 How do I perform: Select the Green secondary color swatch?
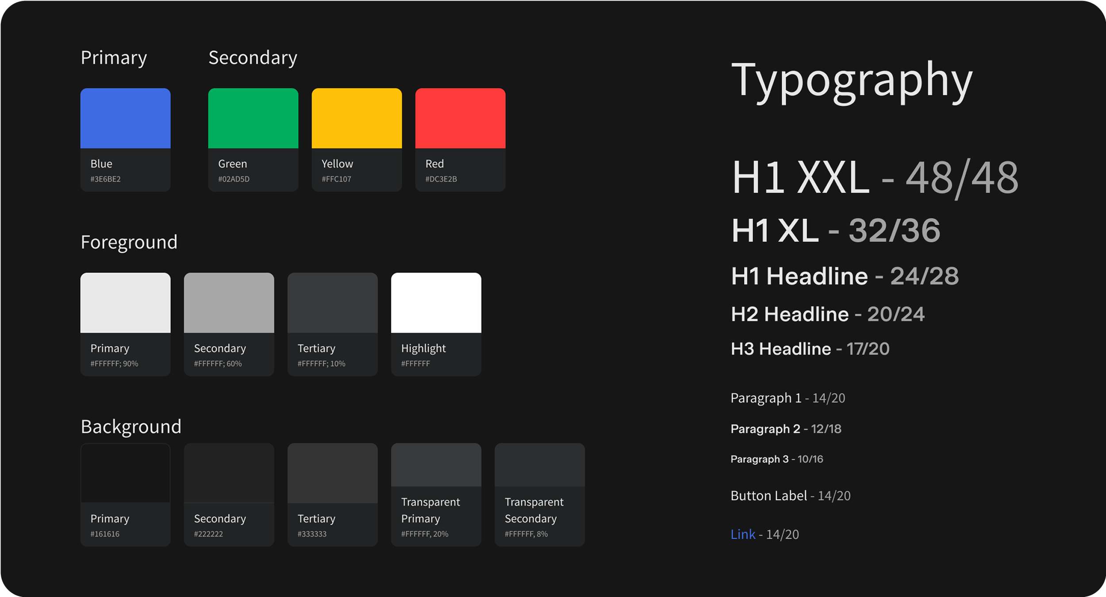[253, 119]
